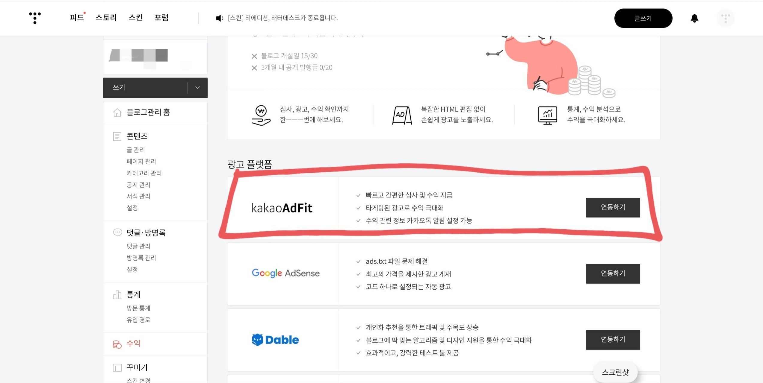The width and height of the screenshot is (763, 383).
Task: Click the Dable logo
Action: 275,340
